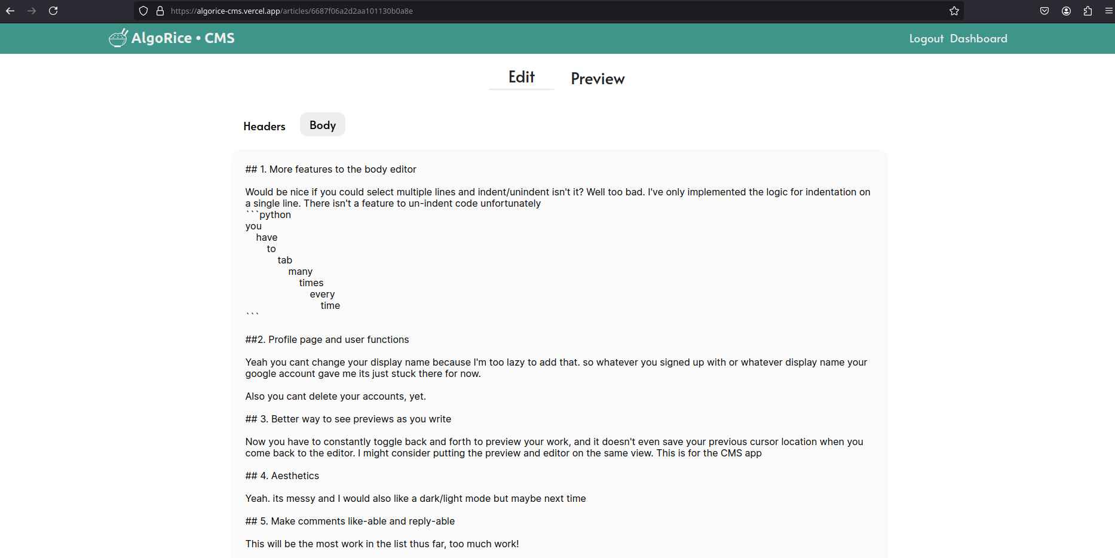
Task: Open browser hamburger menu
Action: [x=1109, y=11]
